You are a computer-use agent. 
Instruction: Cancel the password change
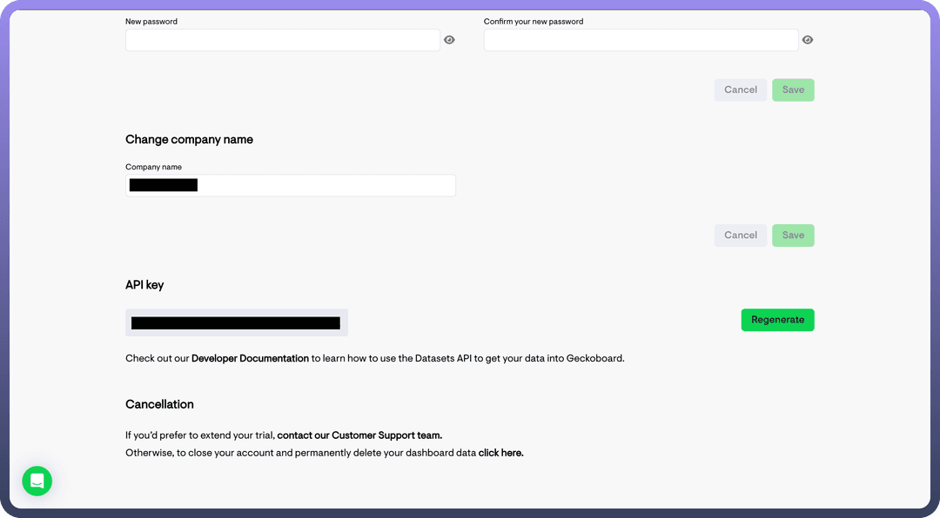coord(741,90)
